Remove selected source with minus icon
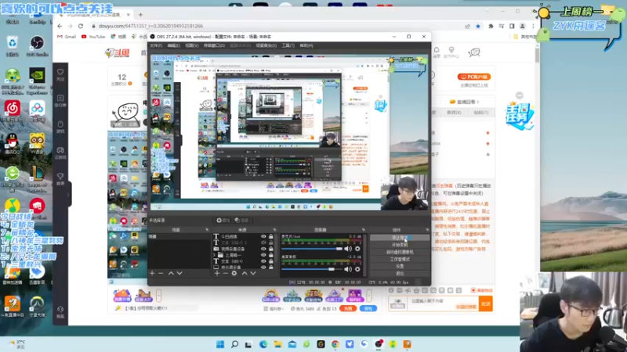Screen dimensions: 627x352 pos(225,273)
